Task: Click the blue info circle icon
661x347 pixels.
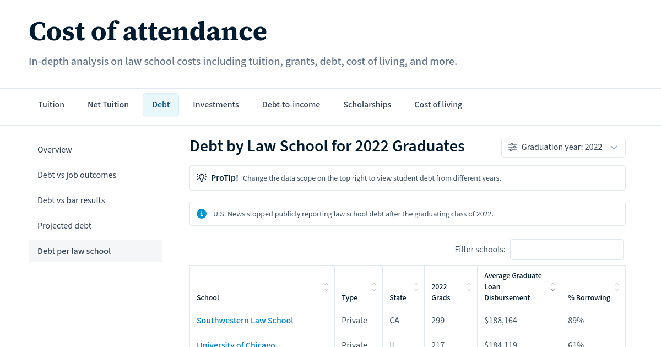Action: (202, 214)
